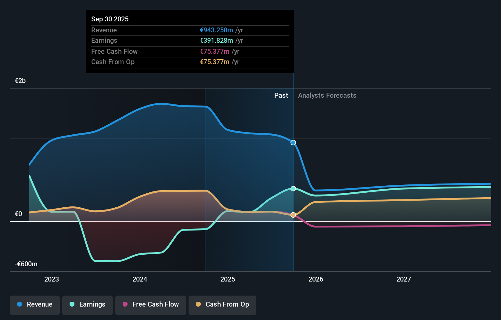Switch to the Analysts Forecasts section

click(x=327, y=95)
